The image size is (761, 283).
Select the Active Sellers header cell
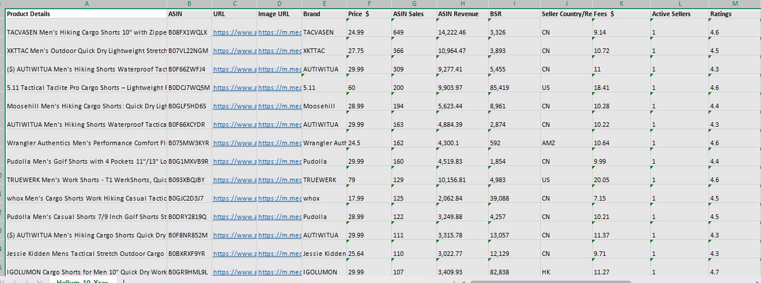click(680, 13)
